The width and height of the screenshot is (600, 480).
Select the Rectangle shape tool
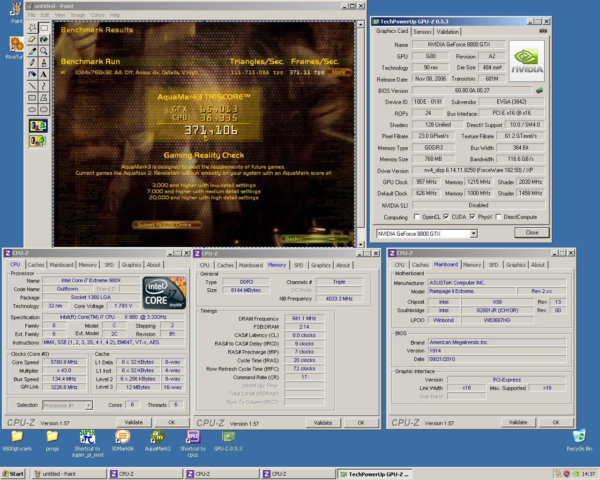click(x=32, y=97)
